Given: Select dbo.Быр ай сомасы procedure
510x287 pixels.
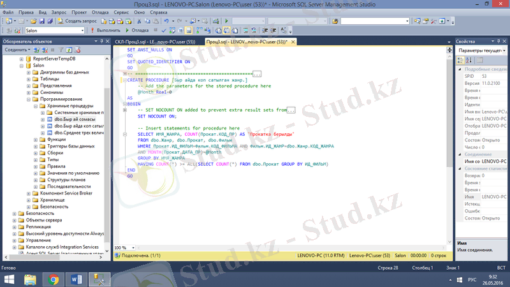Looking at the screenshot, I should click(x=75, y=119).
